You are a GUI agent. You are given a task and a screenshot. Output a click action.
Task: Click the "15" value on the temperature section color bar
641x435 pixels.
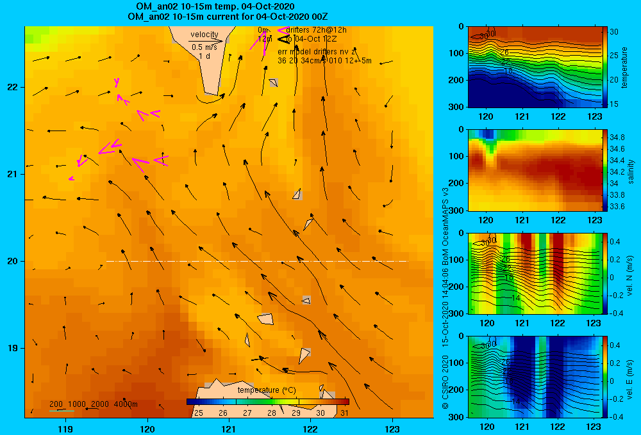click(613, 104)
